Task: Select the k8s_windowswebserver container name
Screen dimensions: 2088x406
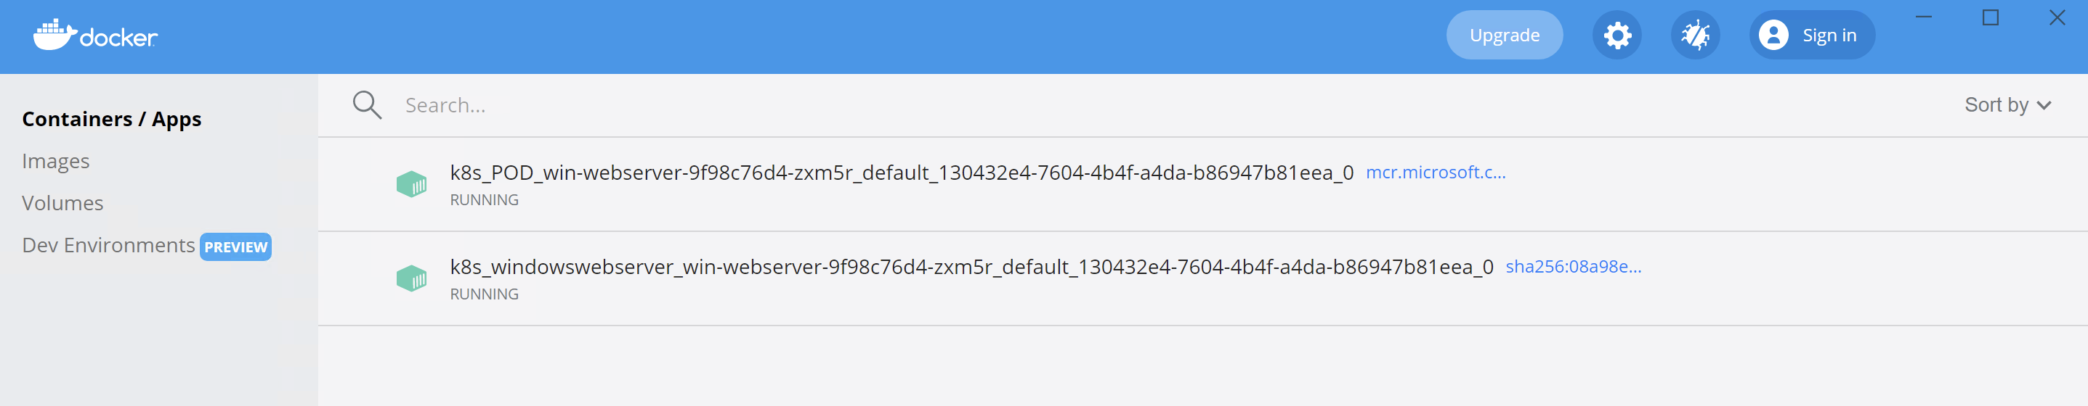Action: (x=971, y=268)
